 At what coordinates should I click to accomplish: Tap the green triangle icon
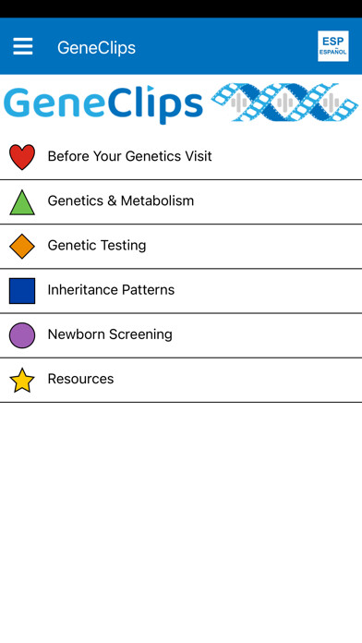coord(22,202)
